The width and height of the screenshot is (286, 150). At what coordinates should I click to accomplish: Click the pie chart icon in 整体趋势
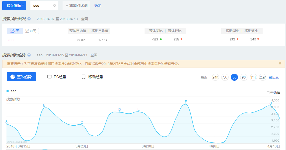point(13,77)
